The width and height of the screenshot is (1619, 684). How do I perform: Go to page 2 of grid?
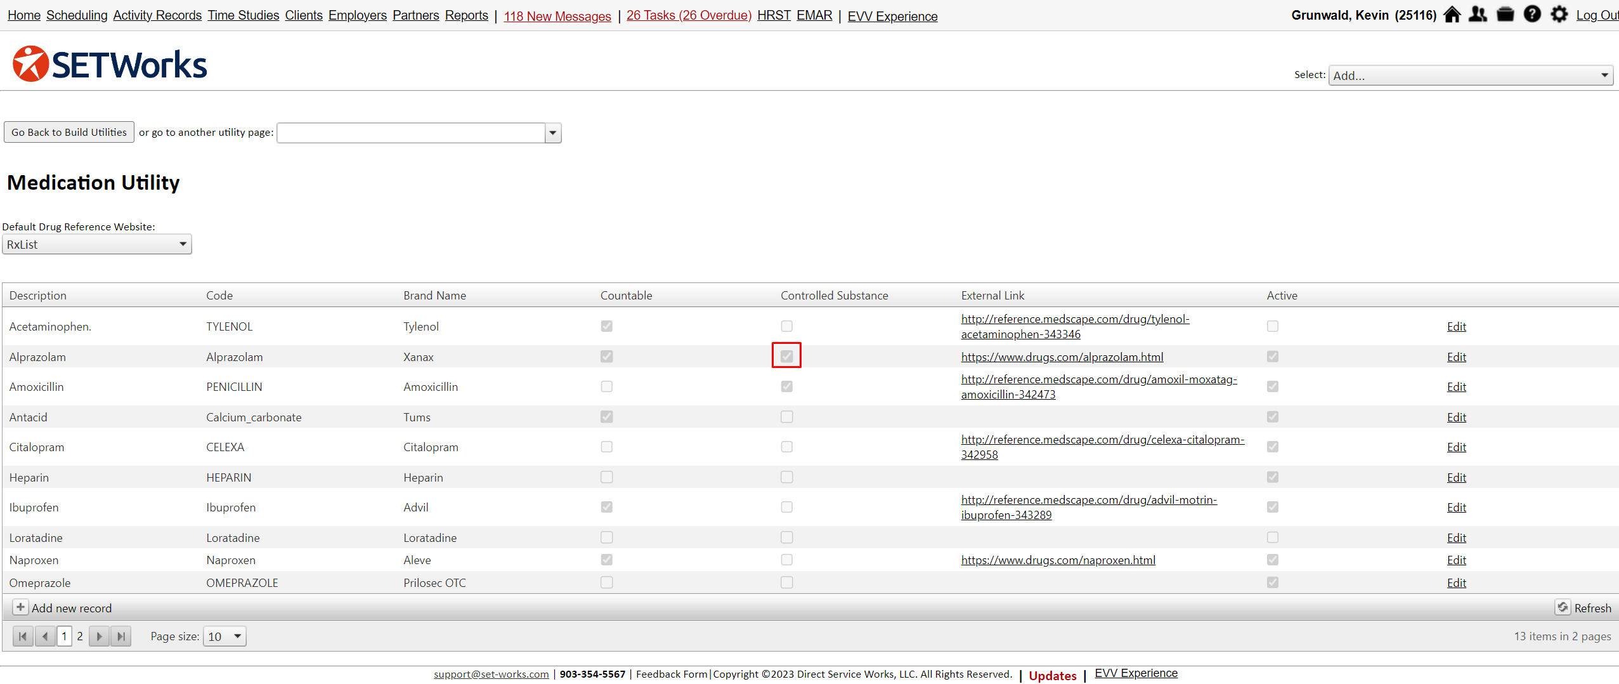[x=80, y=636]
